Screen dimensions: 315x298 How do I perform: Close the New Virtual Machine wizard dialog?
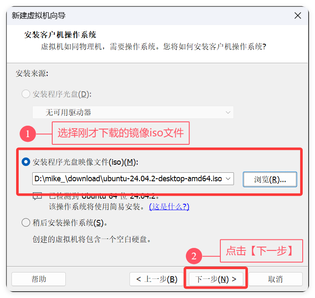[298, 15]
